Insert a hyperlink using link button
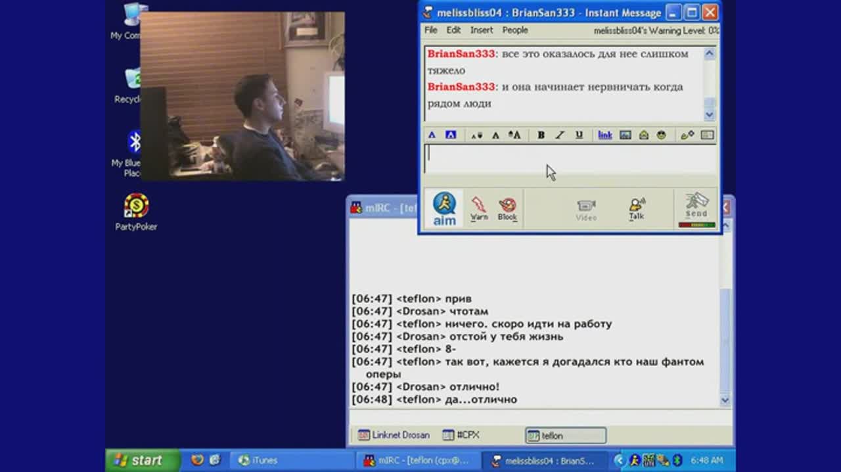841x472 pixels. 604,135
